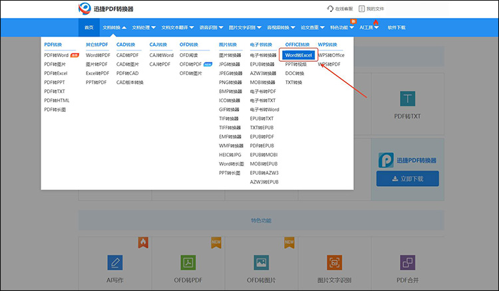Go to the 首页 tab
This screenshot has width=499, height=291.
[x=88, y=28]
